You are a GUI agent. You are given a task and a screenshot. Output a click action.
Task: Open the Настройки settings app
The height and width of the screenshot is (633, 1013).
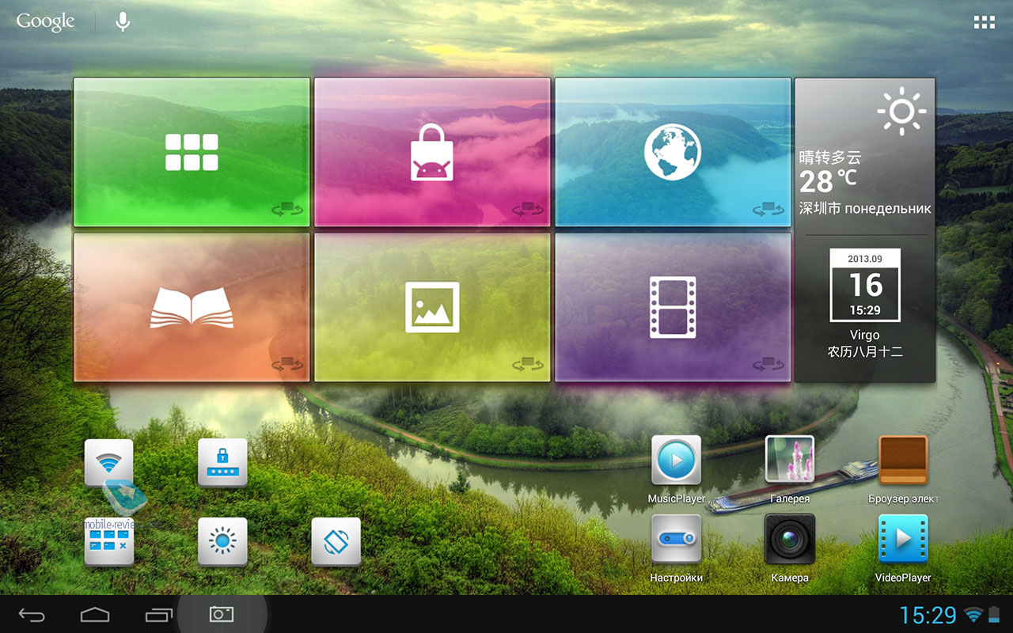tap(676, 540)
